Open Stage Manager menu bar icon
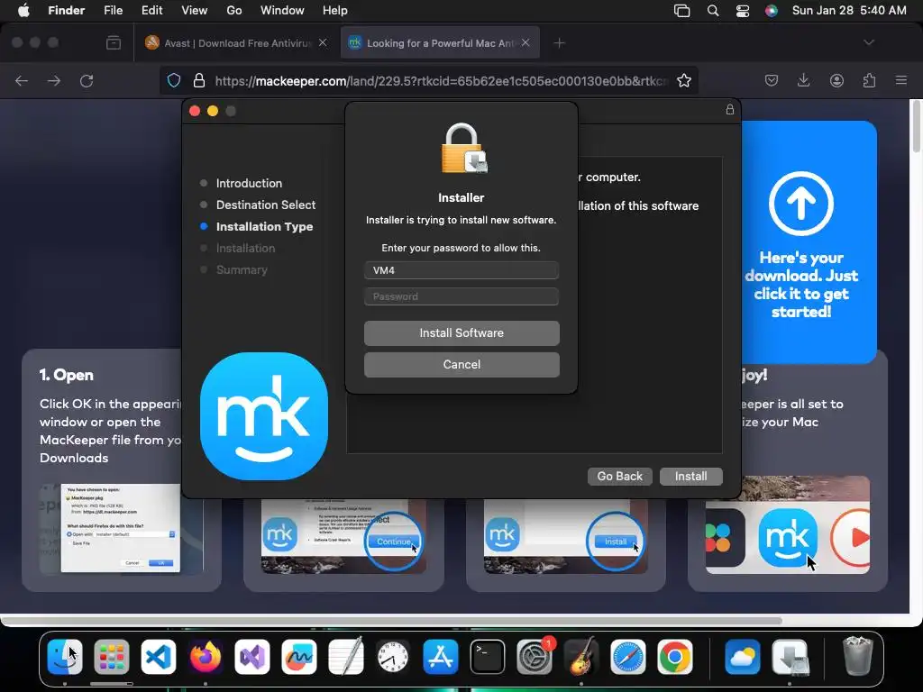Screen dimensions: 923x692 coord(682,11)
